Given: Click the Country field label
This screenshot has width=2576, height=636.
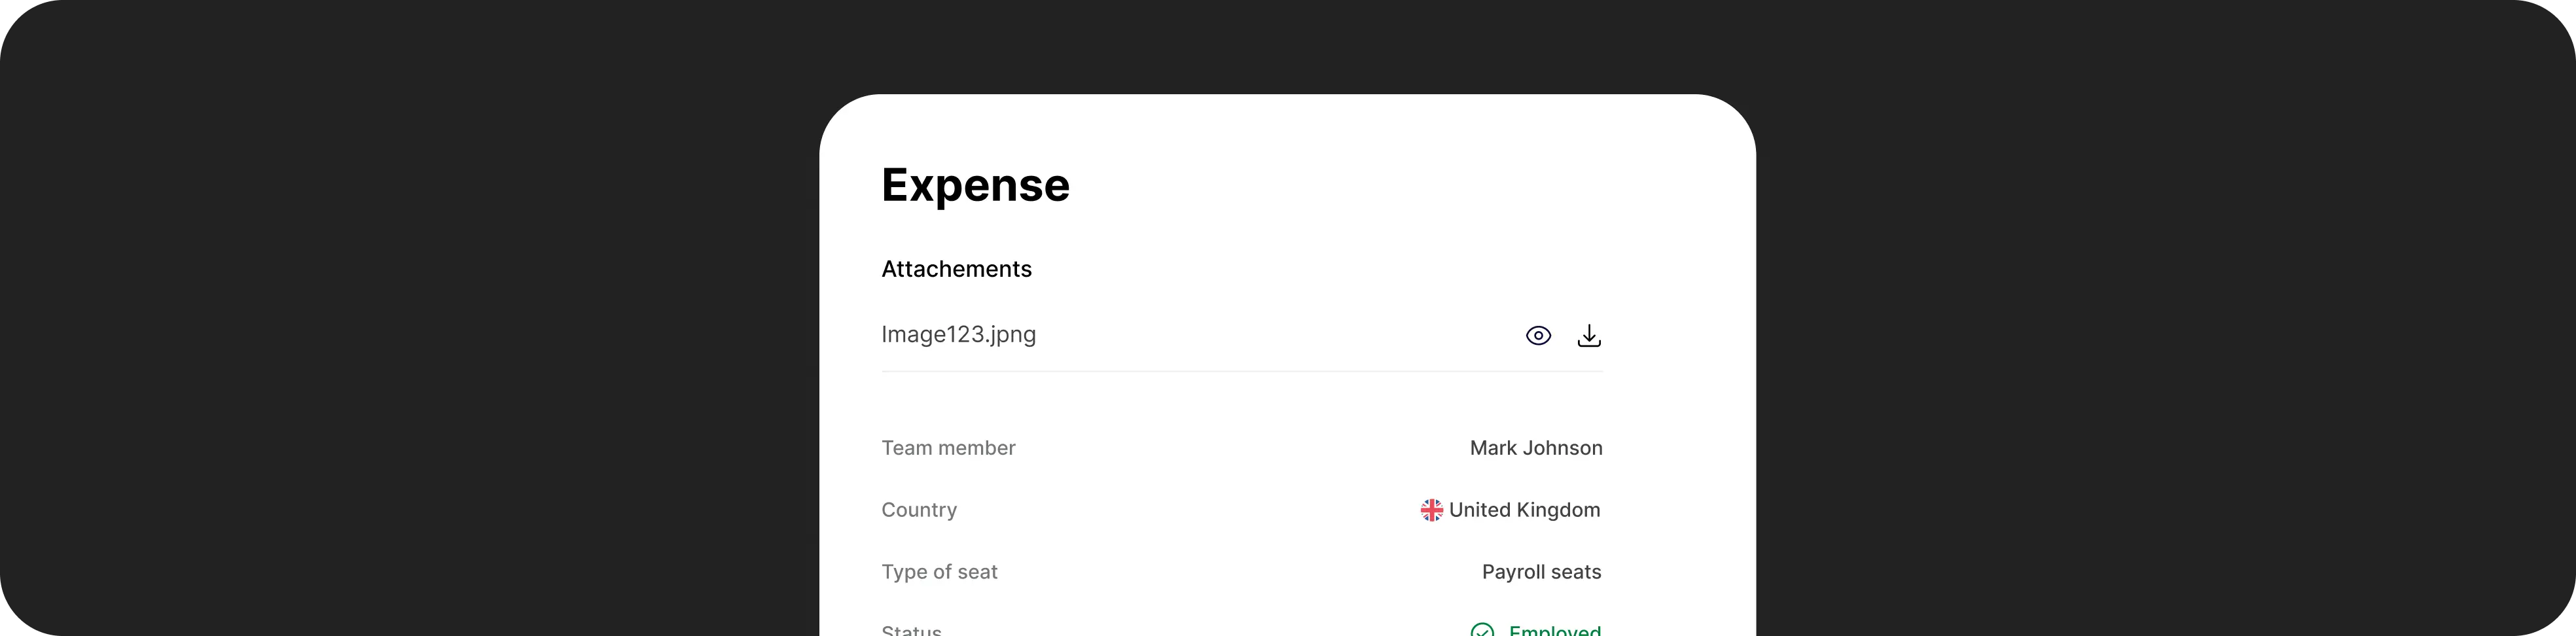Looking at the screenshot, I should click(919, 510).
